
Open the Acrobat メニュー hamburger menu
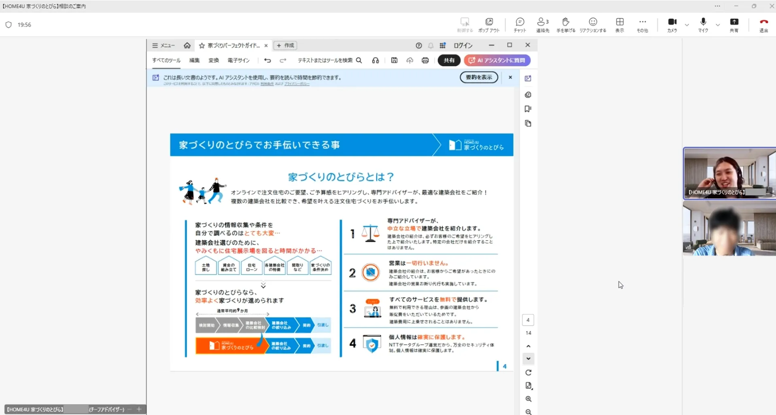click(x=163, y=45)
